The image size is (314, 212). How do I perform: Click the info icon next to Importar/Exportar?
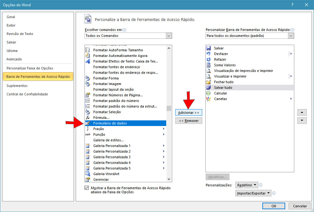[274, 193]
